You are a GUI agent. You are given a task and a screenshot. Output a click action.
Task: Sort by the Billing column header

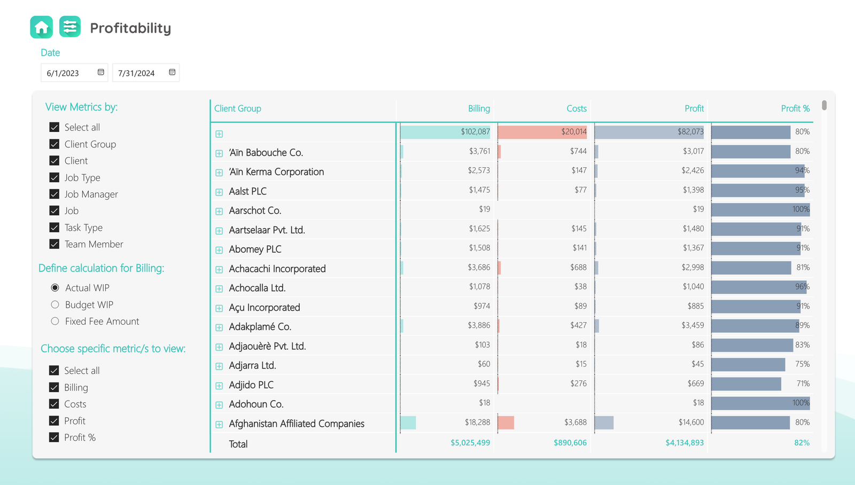click(478, 108)
